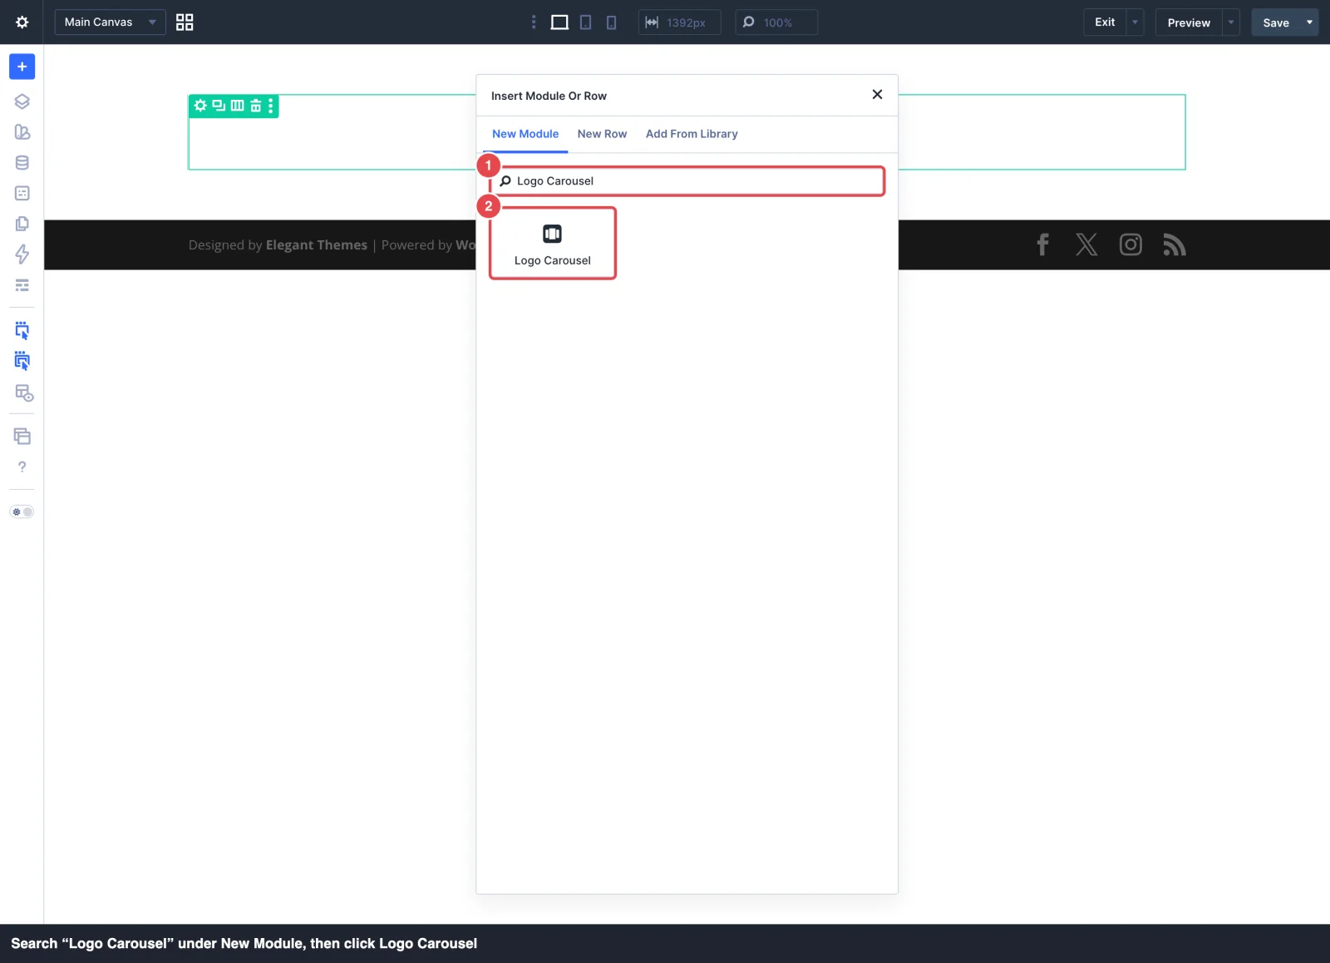Click the RSS feed footer icon
Screen dimensions: 1330x963
(1175, 245)
